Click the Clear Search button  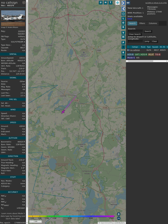[135, 34]
